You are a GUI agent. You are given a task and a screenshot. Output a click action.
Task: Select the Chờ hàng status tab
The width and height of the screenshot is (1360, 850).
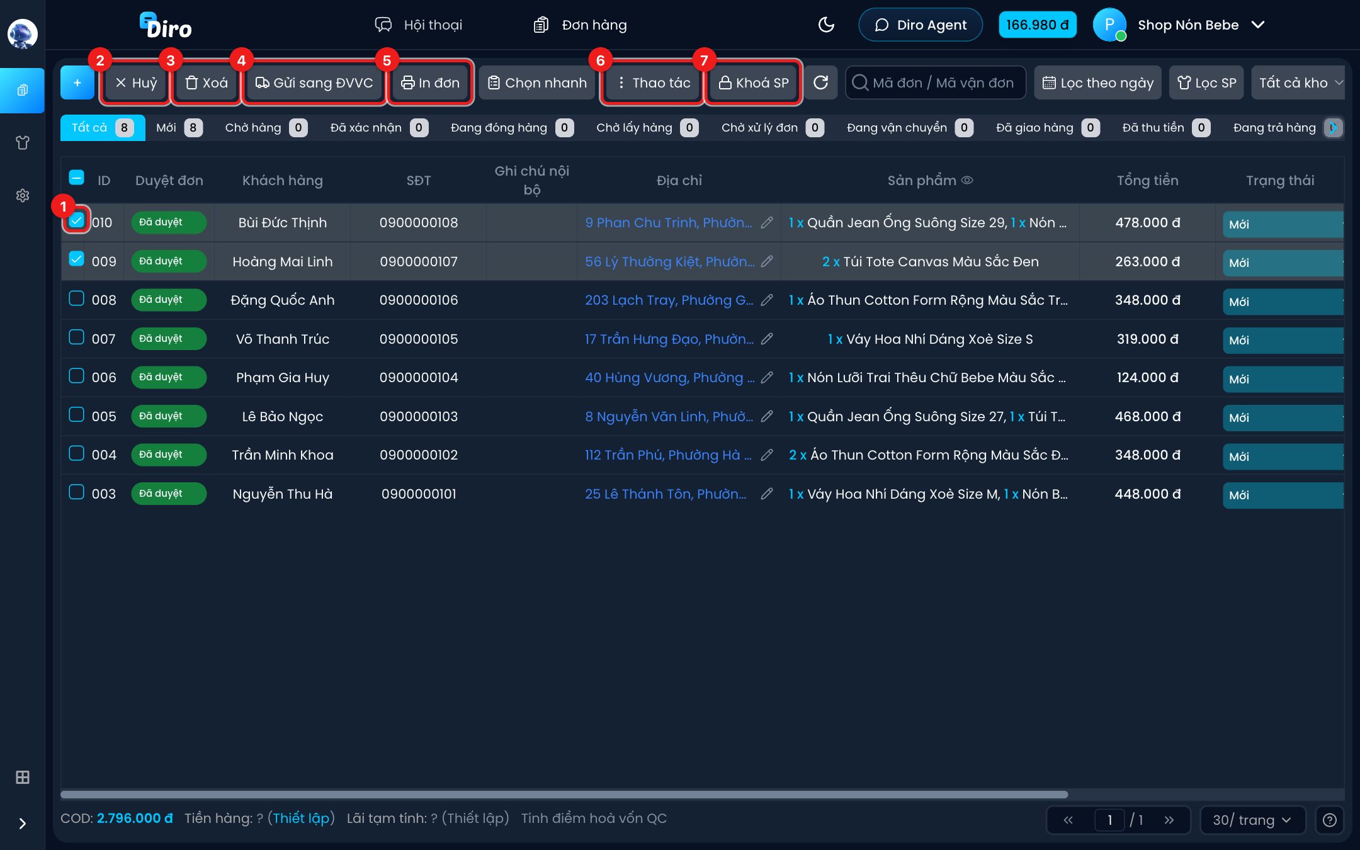266,128
